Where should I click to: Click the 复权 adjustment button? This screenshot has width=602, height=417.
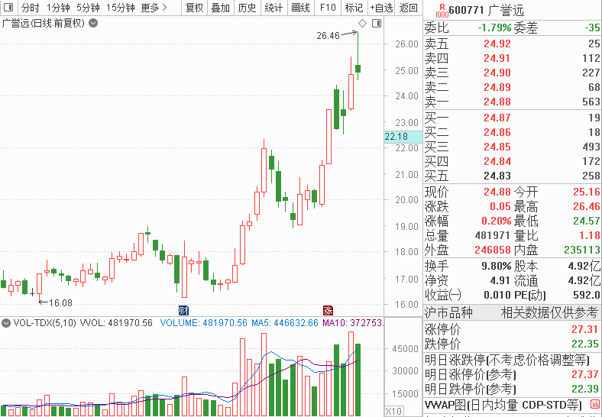click(x=194, y=8)
